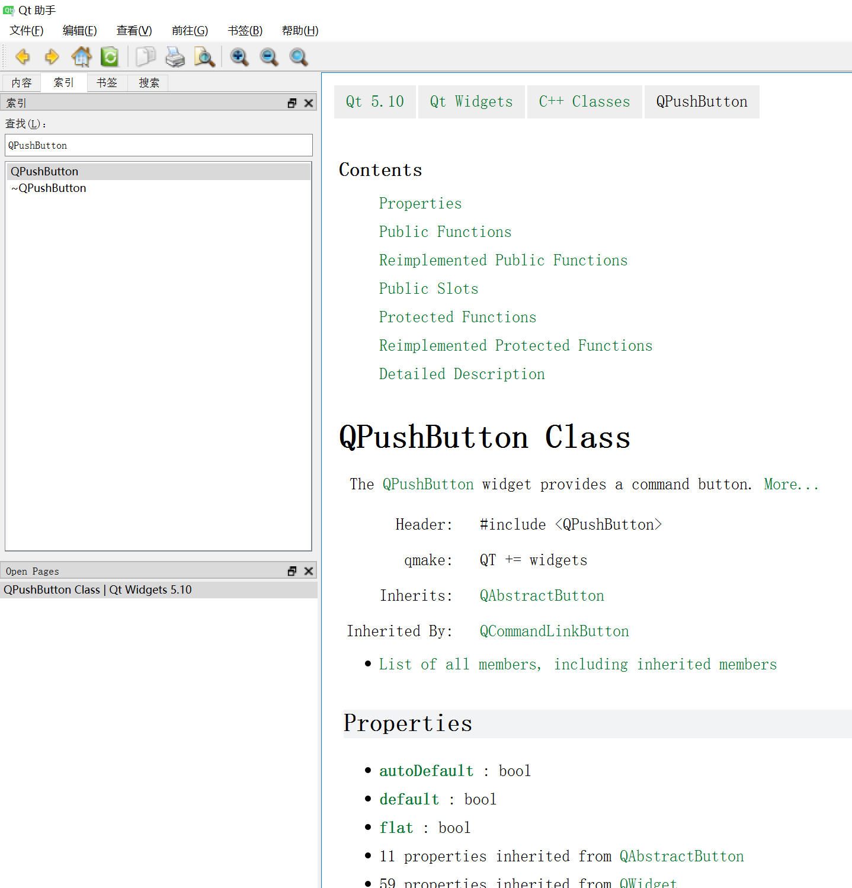Open the flat property link
The image size is (852, 888).
coord(396,828)
